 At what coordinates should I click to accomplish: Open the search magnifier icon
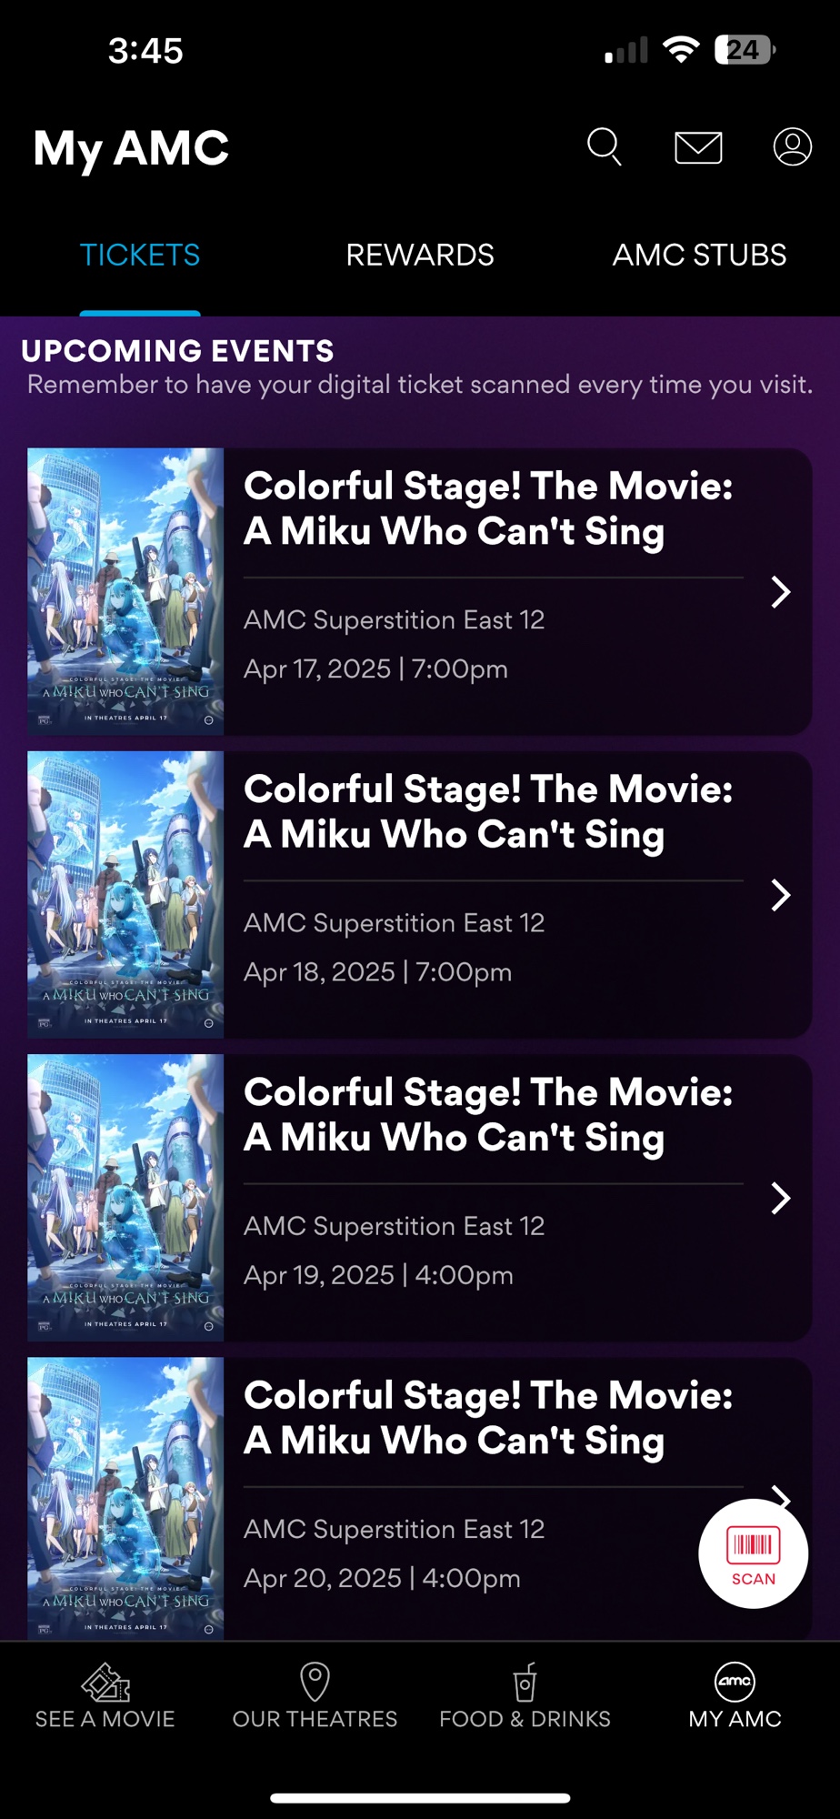coord(605,146)
